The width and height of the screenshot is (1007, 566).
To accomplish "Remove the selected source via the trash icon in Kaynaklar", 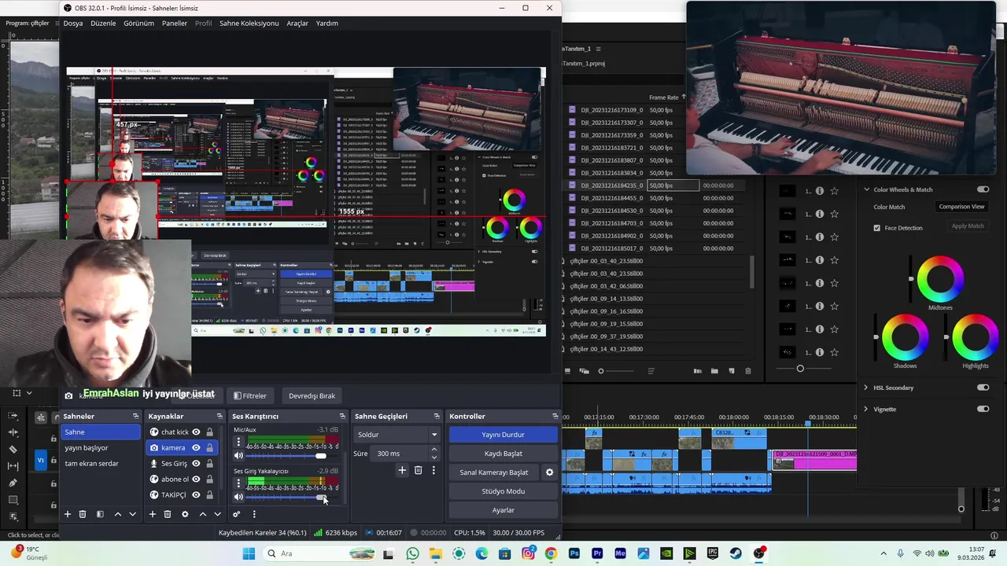I will click(x=168, y=514).
